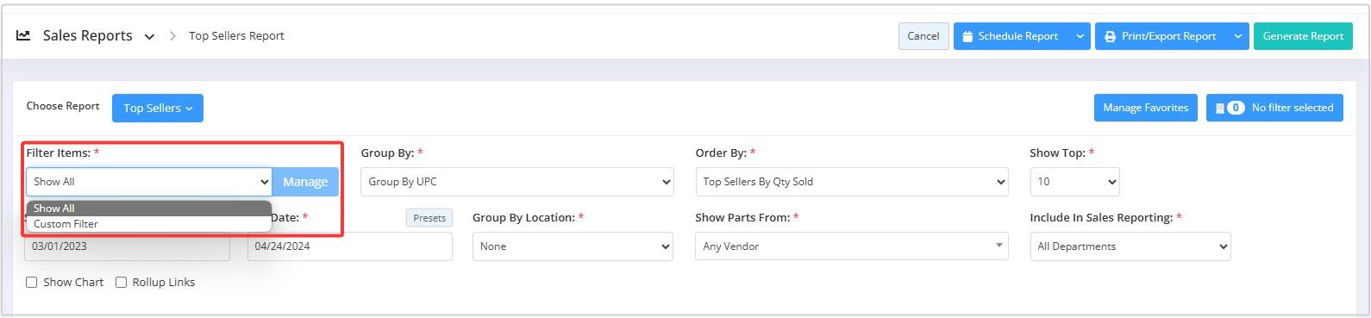Open the Print/Export Report dropdown arrow
Image resolution: width=1371 pixels, height=318 pixels.
[x=1237, y=36]
